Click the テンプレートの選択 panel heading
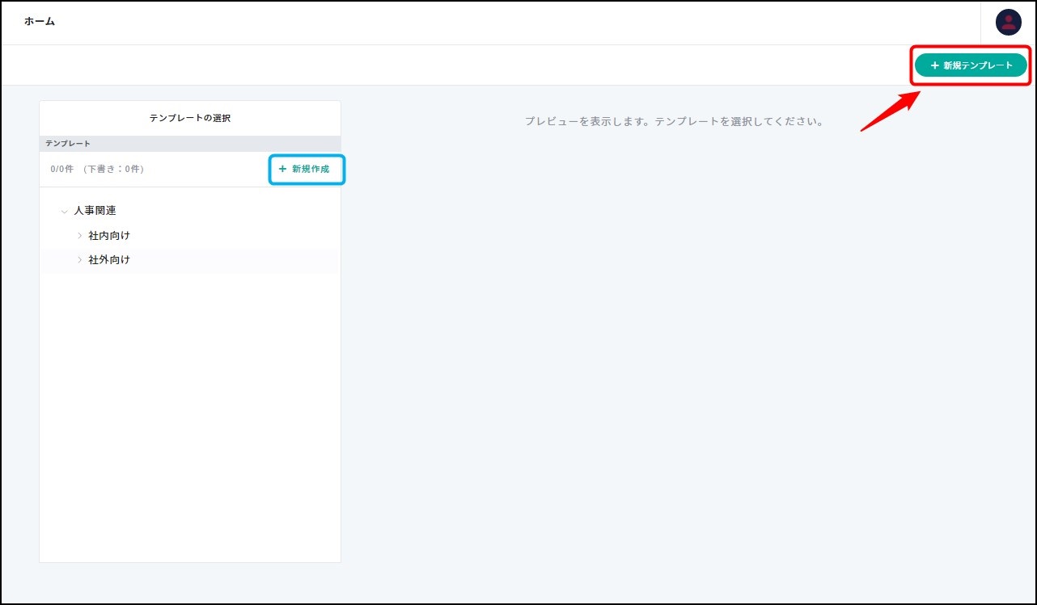Viewport: 1037px width, 605px height. 190,118
